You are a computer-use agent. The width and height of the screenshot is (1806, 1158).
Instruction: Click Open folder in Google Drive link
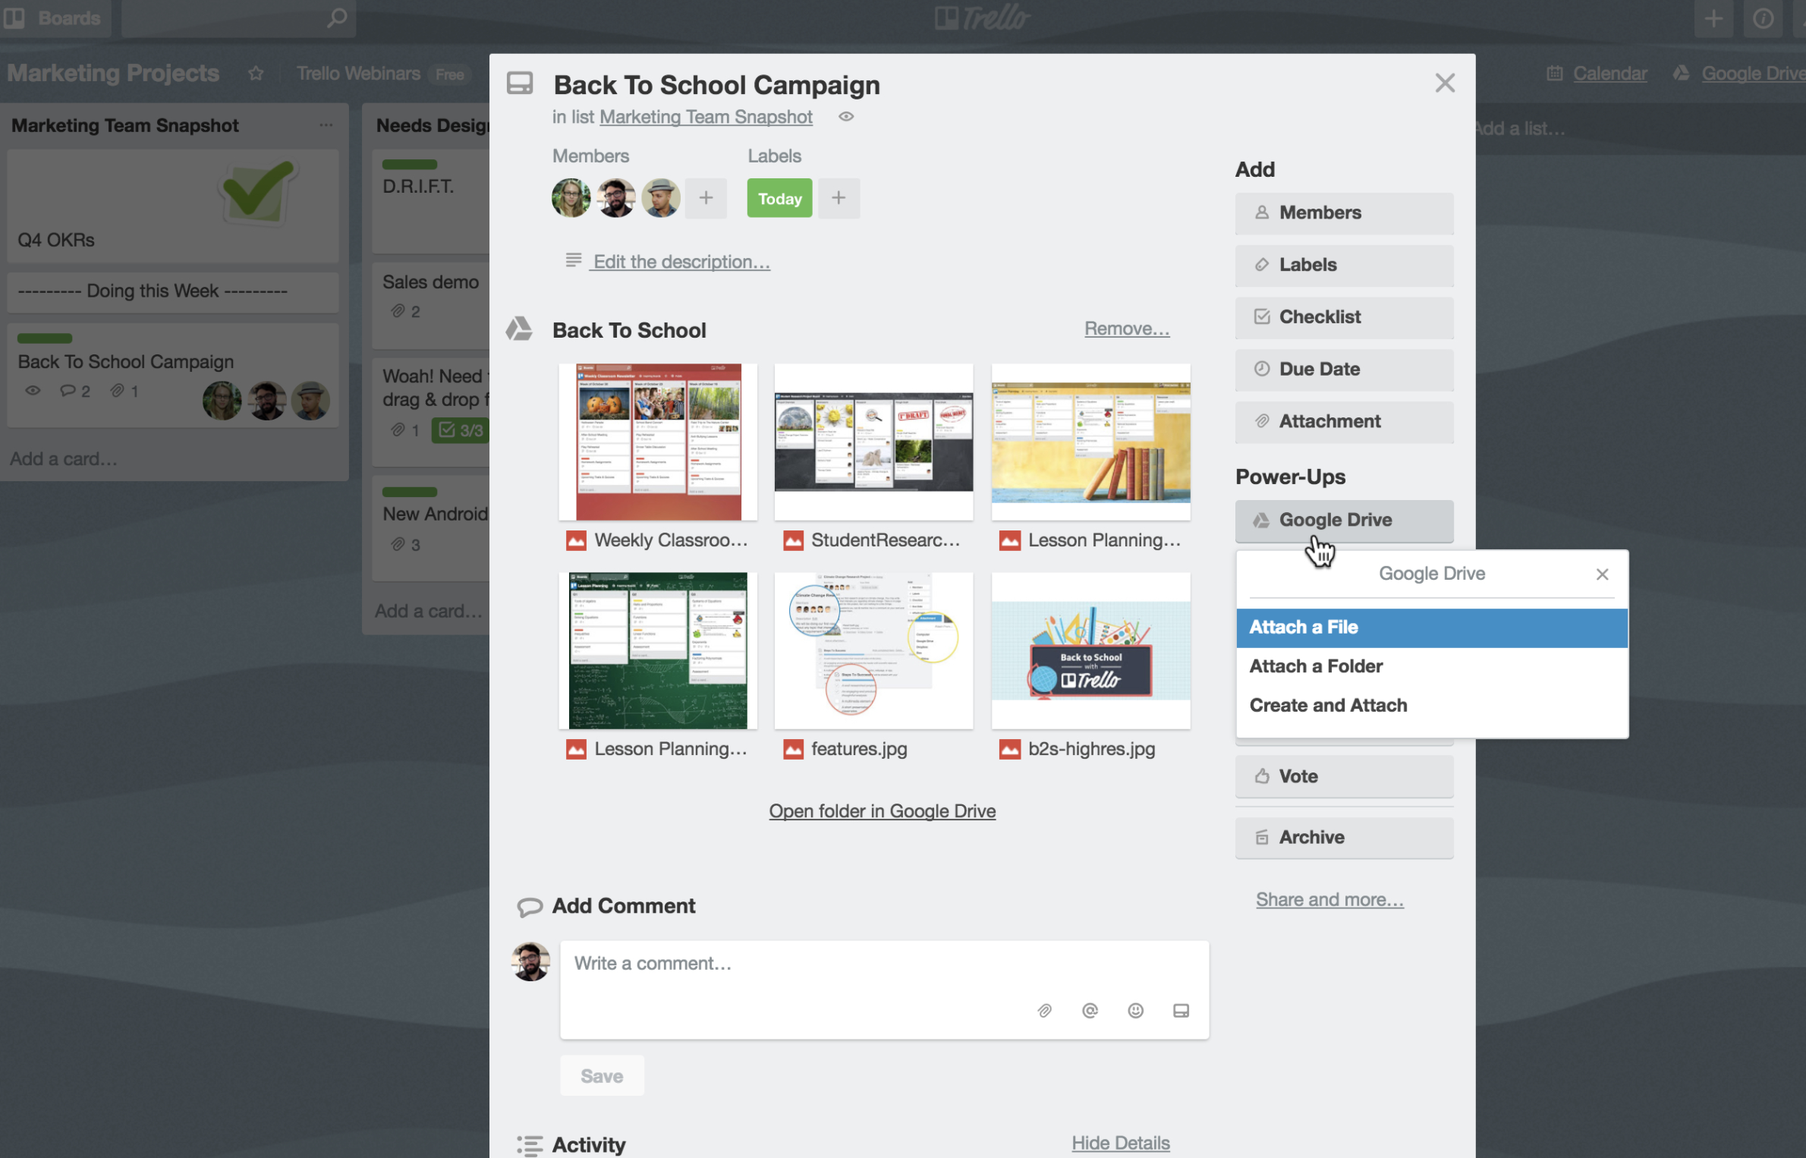[x=882, y=810]
